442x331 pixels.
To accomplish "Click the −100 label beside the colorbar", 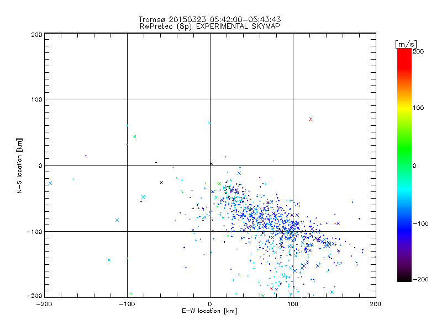I will click(x=420, y=224).
